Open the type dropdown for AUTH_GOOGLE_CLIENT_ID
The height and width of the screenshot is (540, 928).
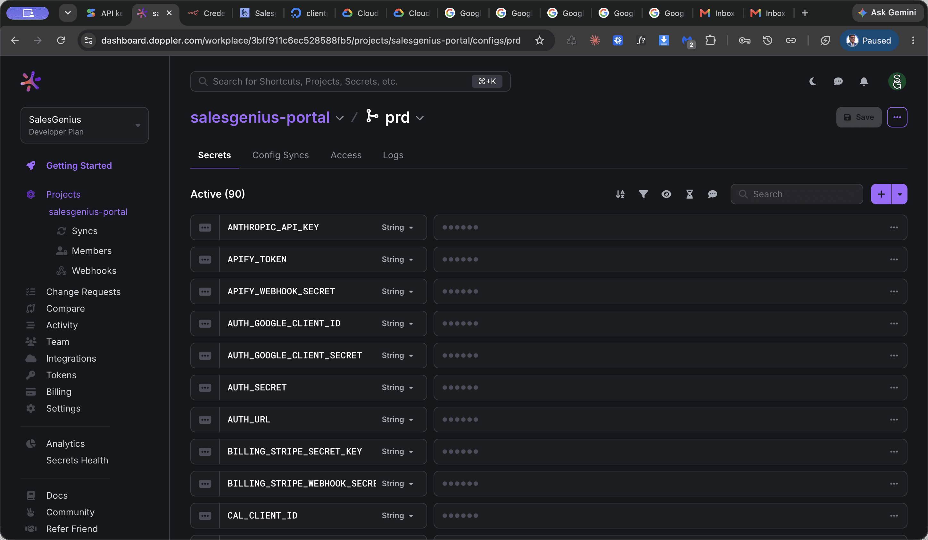tap(398, 323)
